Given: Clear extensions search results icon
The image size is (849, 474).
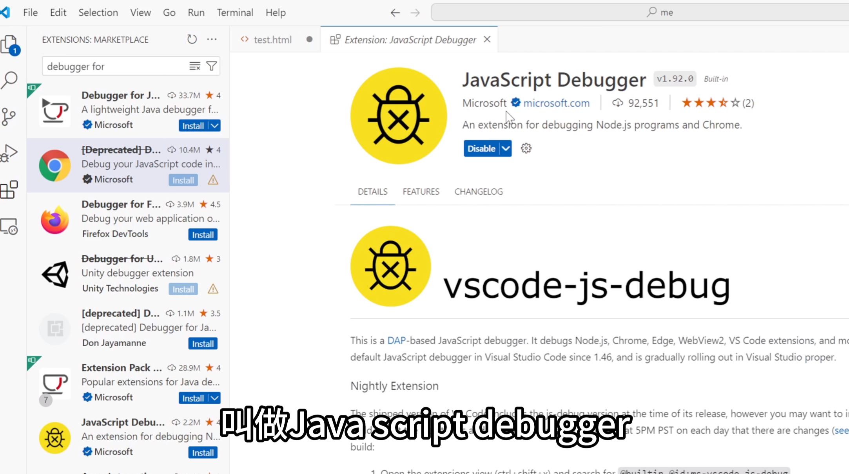Looking at the screenshot, I should coord(195,66).
